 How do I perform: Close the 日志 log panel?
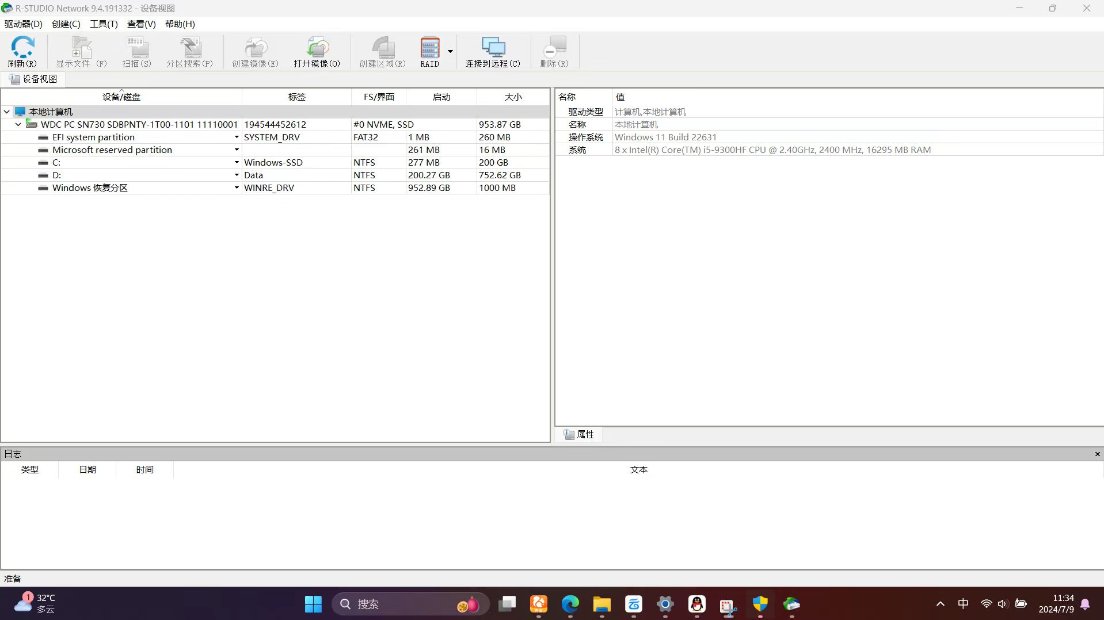[x=1097, y=454]
